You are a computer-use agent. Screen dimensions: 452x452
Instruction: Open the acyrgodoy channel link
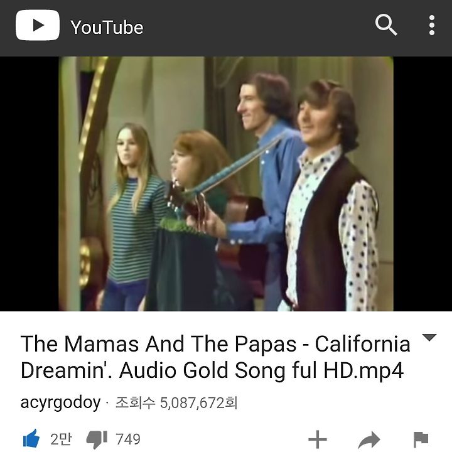click(x=60, y=402)
